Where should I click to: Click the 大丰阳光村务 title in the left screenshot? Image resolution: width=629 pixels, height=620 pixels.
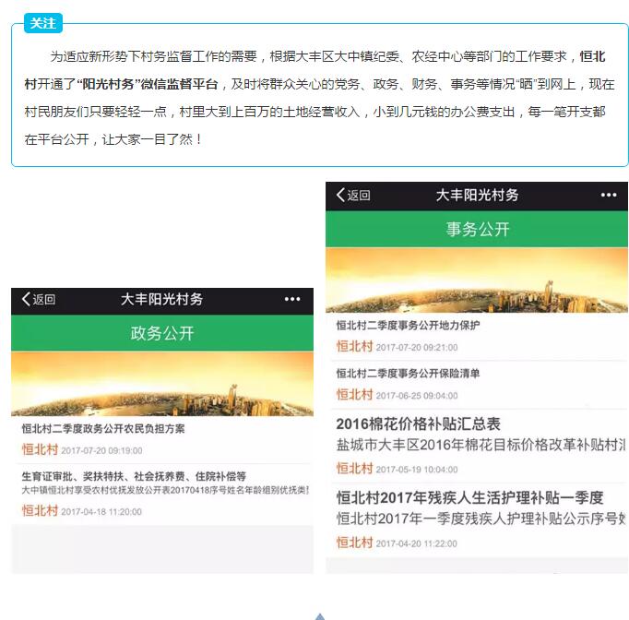161,299
